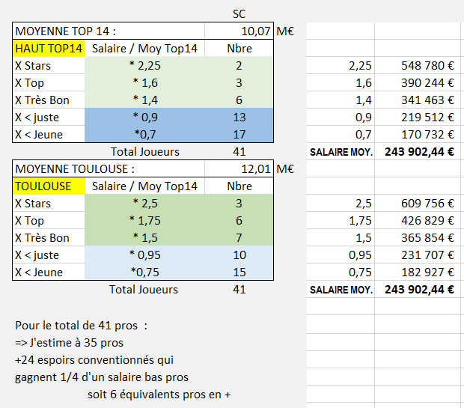Select the 426 829 € salary cell
This screenshot has width=464, height=408.
(x=418, y=220)
